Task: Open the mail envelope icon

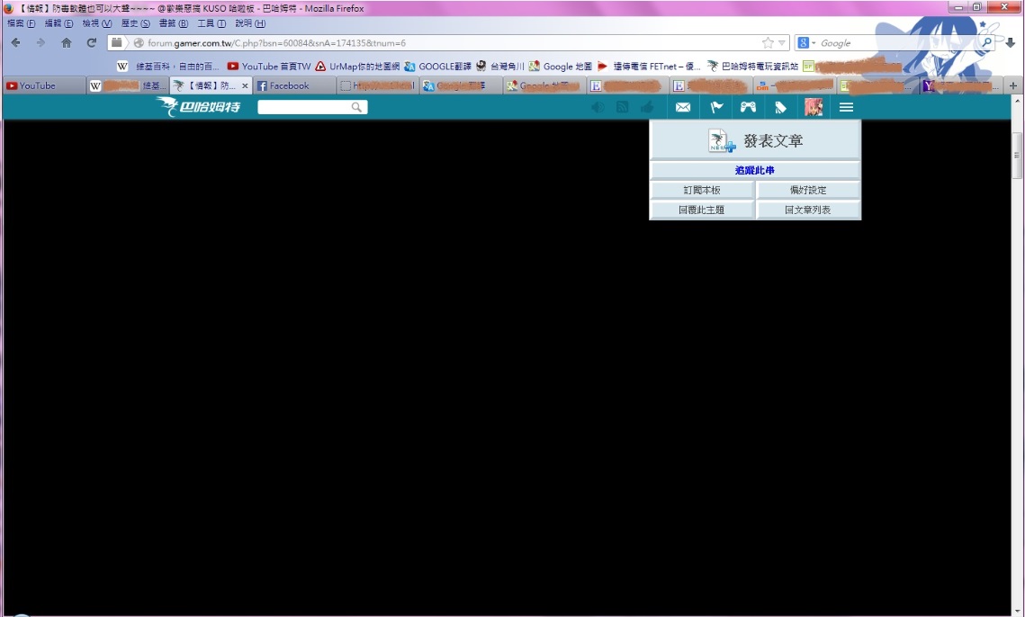Action: [683, 107]
